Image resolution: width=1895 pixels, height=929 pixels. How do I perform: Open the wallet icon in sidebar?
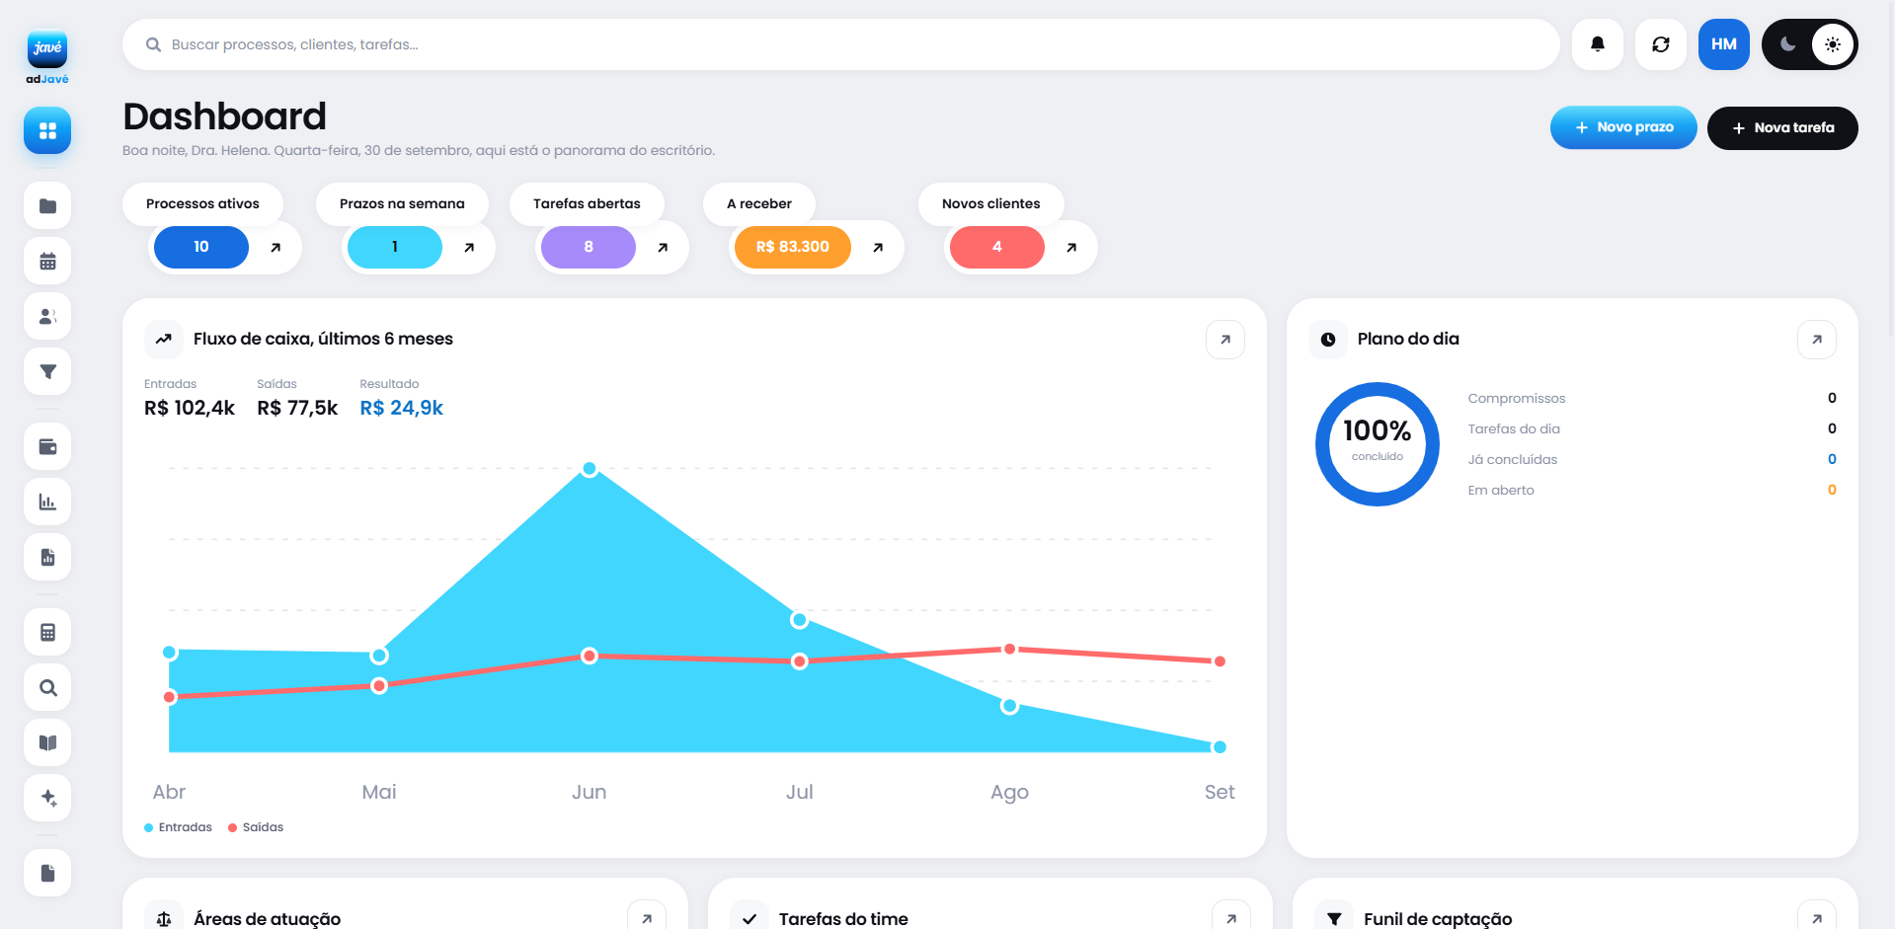tap(47, 446)
